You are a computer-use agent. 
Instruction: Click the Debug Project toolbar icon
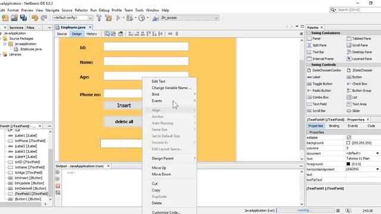click(130, 18)
